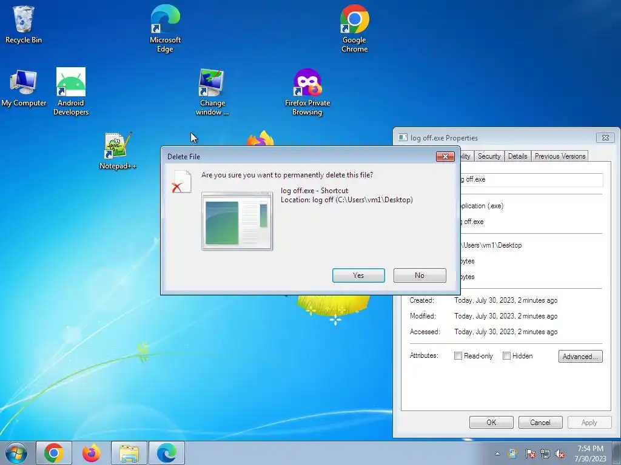Launch Google Chrome desktop shortcut
Image resolution: width=621 pixels, height=465 pixels.
(x=354, y=28)
